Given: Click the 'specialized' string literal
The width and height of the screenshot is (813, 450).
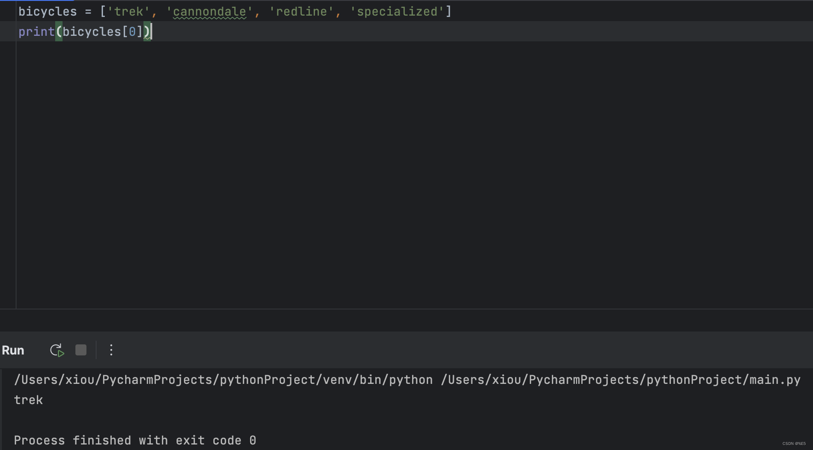Looking at the screenshot, I should coord(397,11).
